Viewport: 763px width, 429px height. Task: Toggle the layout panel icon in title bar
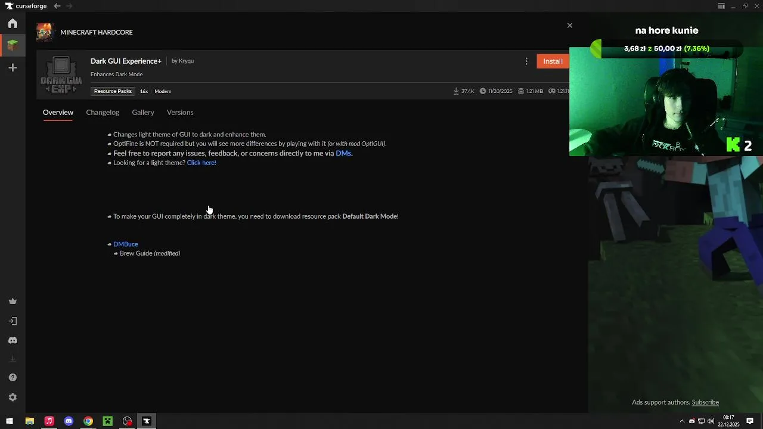[721, 6]
